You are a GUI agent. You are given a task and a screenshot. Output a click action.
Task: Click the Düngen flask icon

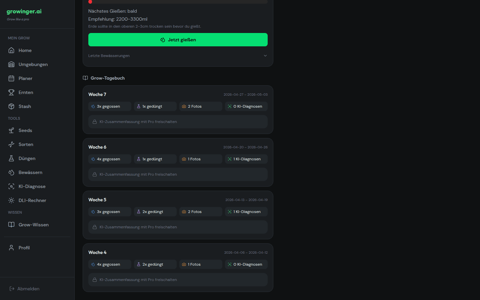click(x=11, y=158)
